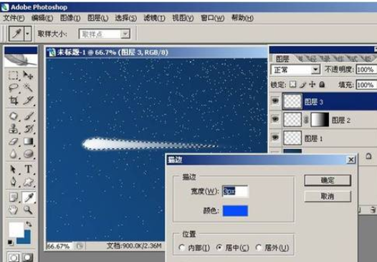Toggle lock image pixels brush icon
The width and height of the screenshot is (377, 262).
point(303,84)
